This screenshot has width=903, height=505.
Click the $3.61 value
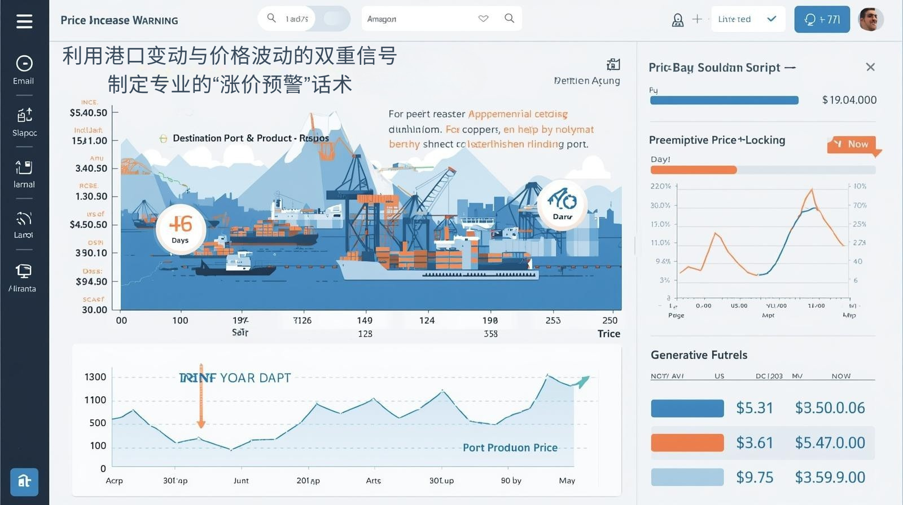(755, 442)
